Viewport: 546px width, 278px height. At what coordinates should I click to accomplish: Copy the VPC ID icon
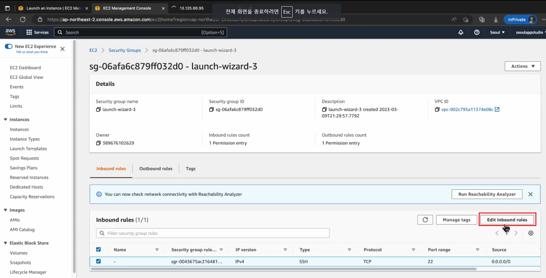tap(437, 110)
